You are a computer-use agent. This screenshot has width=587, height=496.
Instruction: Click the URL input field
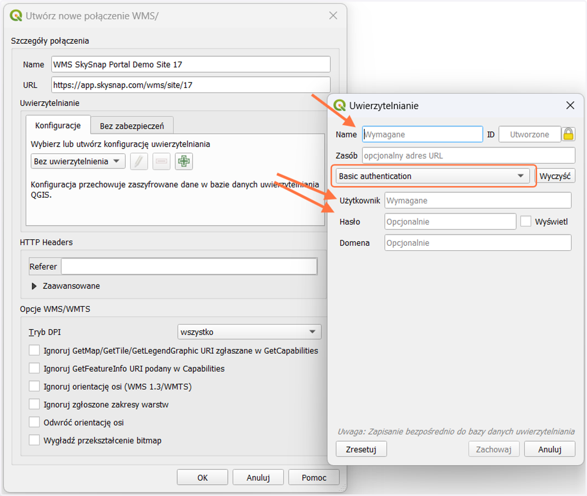click(191, 85)
